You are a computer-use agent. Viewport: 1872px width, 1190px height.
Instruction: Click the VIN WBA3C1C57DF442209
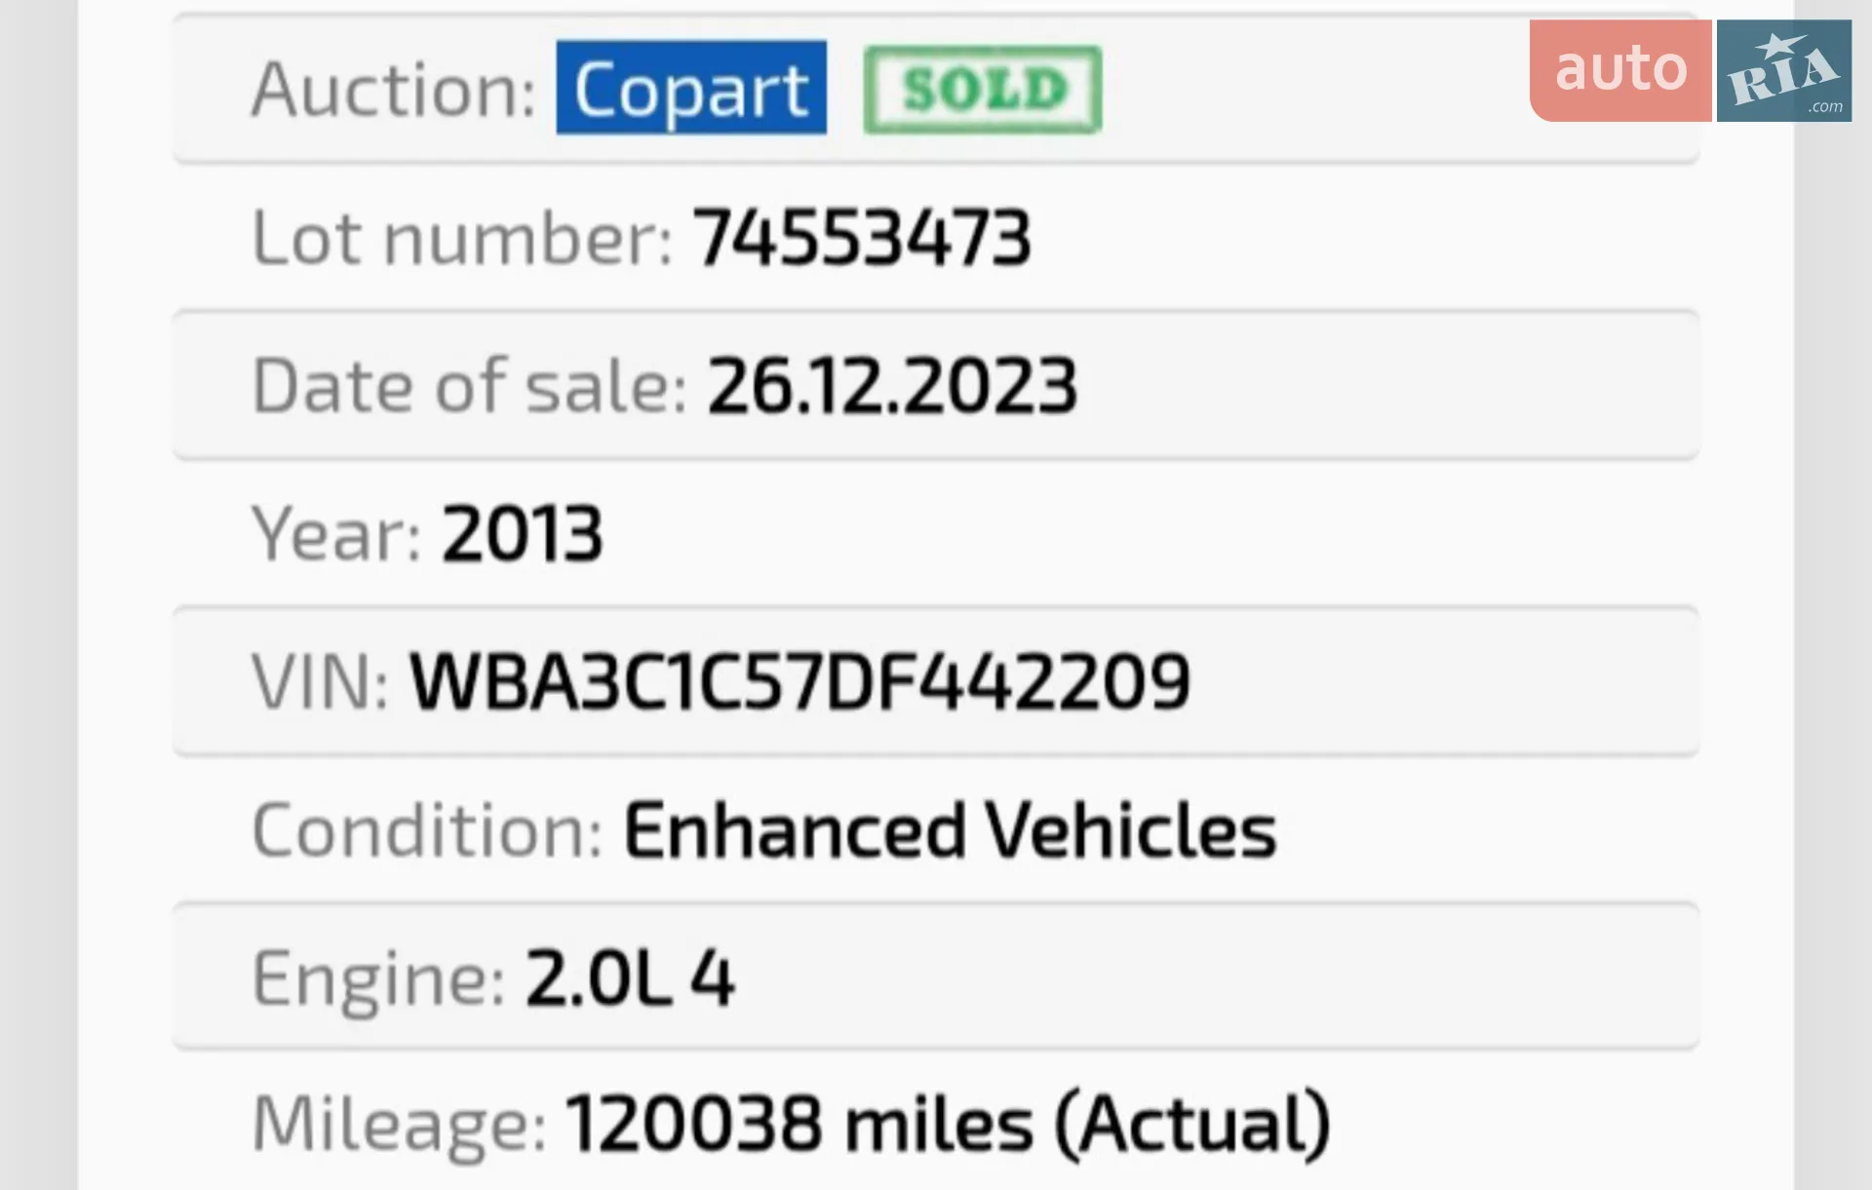[799, 681]
